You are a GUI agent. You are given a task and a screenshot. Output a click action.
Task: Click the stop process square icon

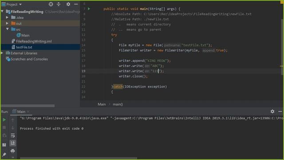pyautogui.click(x=4, y=128)
